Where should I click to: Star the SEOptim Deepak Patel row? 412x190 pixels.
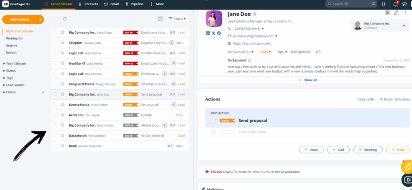pyautogui.click(x=62, y=42)
